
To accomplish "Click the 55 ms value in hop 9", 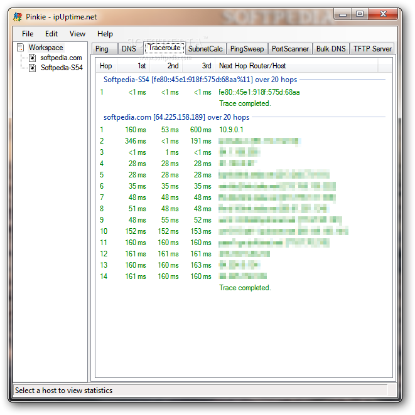I will (x=170, y=220).
